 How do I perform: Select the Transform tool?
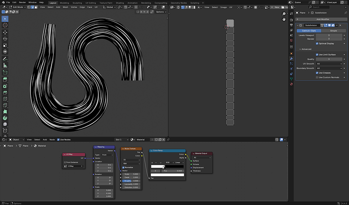point(5,52)
